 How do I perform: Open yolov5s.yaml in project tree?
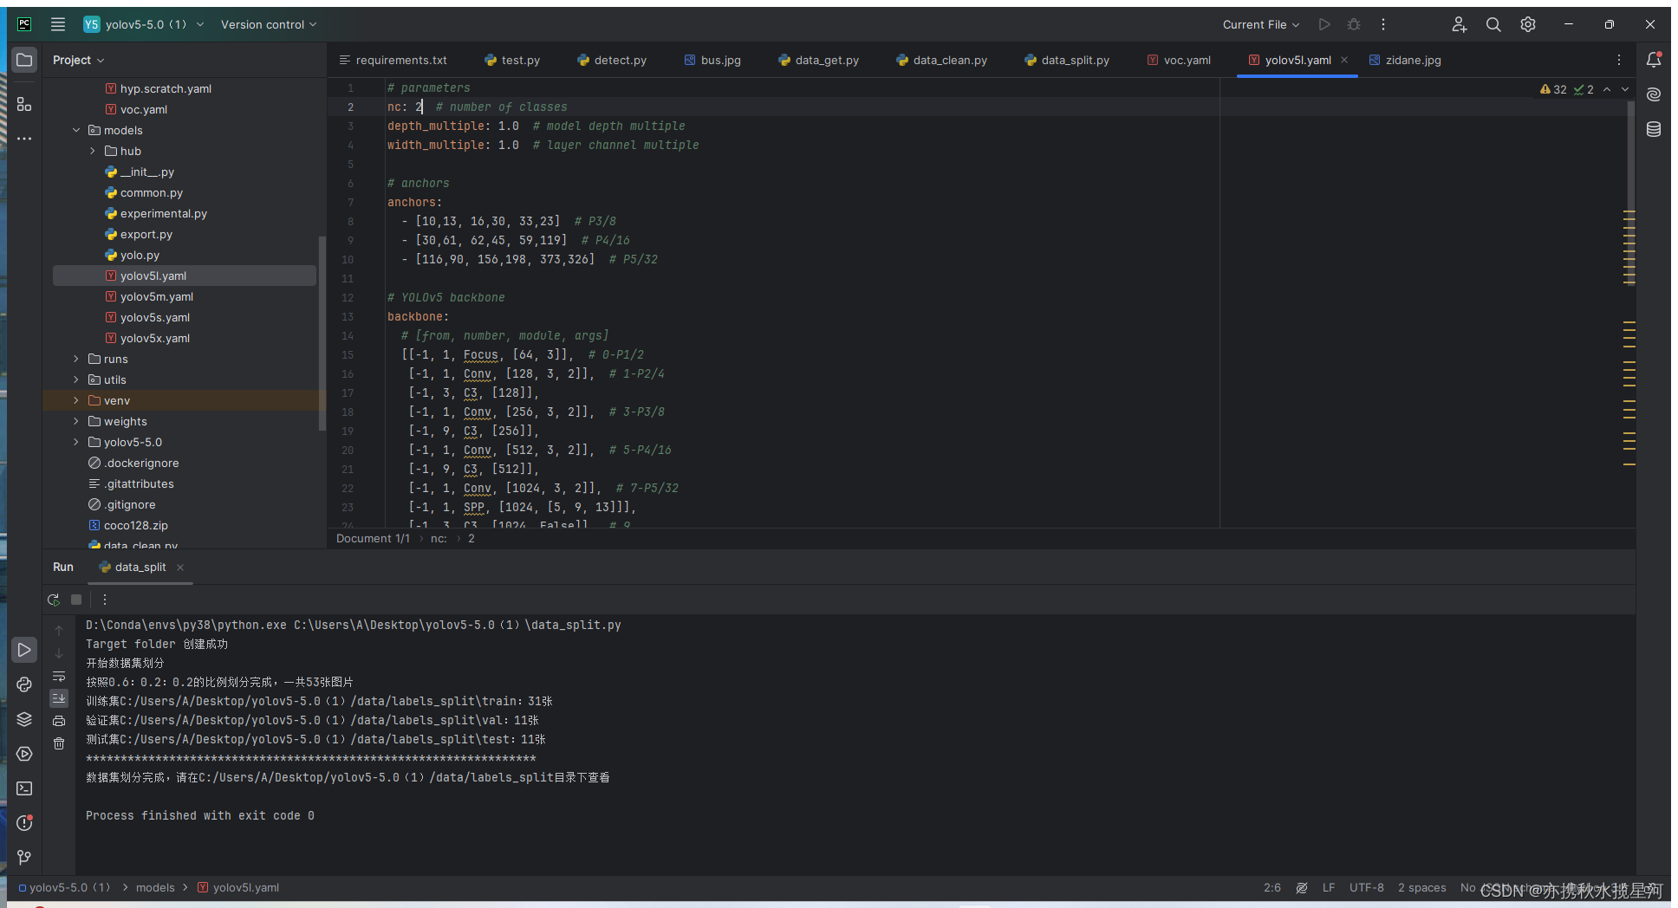155,317
